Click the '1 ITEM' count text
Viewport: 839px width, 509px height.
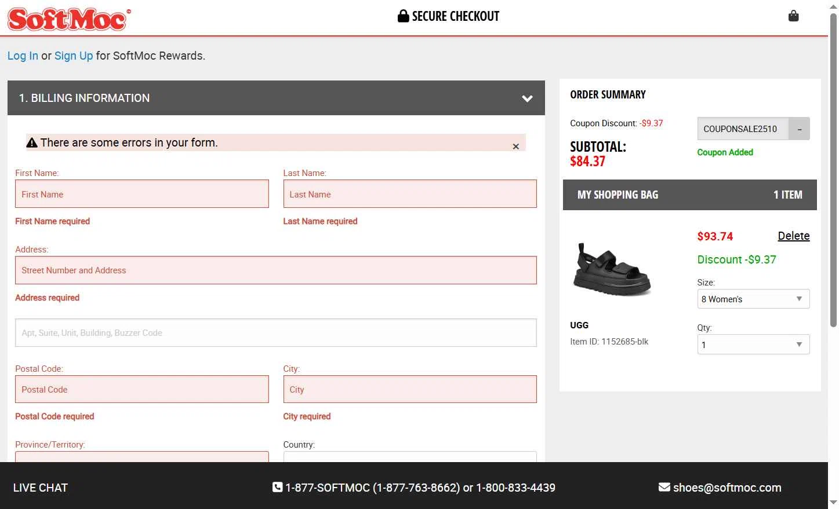787,195
